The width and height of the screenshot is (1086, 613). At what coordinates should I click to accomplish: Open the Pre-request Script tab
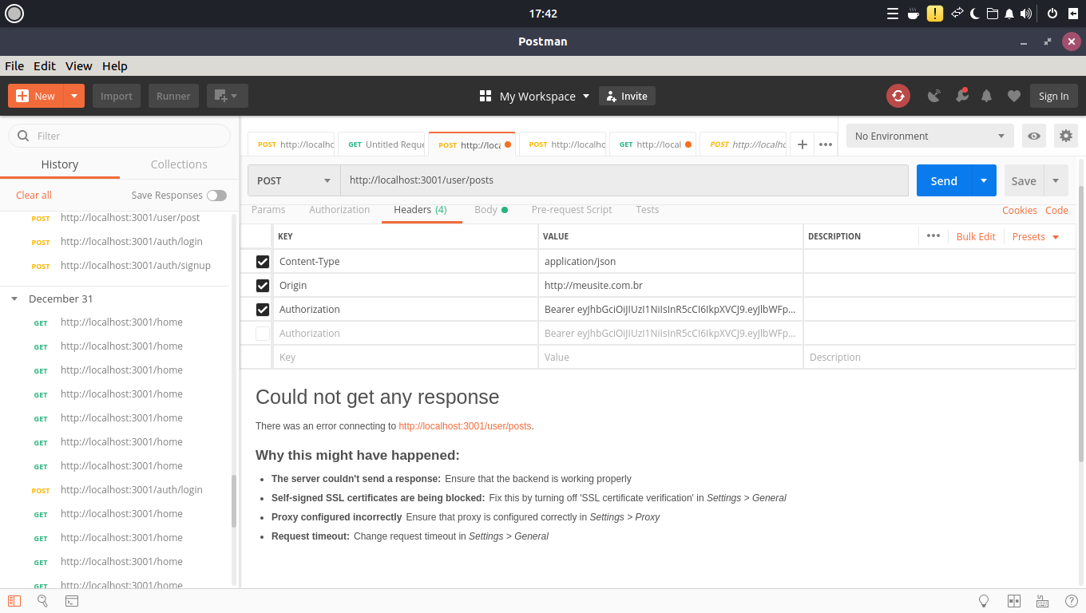[572, 210]
